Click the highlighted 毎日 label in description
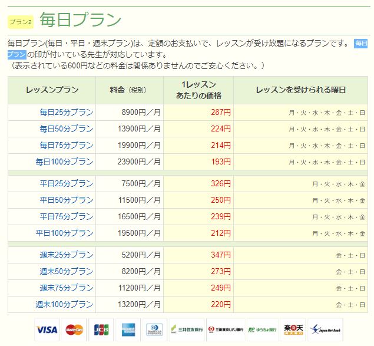The image size is (374, 346). (360, 44)
